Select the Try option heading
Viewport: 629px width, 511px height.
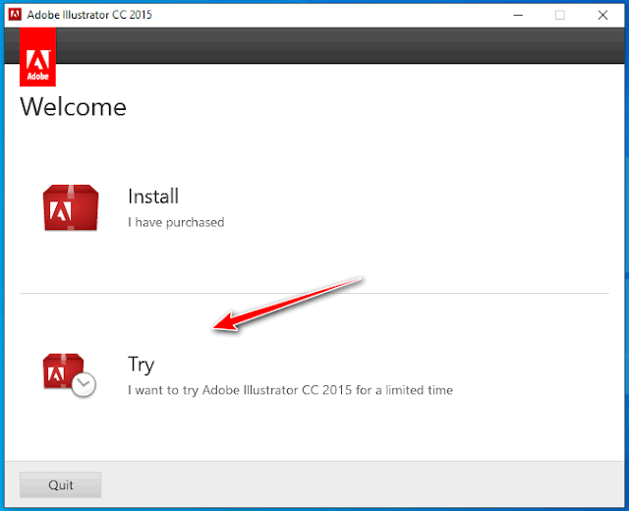(x=141, y=365)
